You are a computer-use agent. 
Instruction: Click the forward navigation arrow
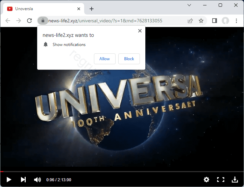(19, 21)
